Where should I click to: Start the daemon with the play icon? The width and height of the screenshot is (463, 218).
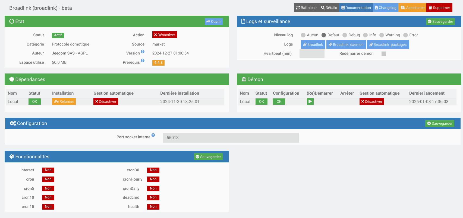tap(310, 101)
